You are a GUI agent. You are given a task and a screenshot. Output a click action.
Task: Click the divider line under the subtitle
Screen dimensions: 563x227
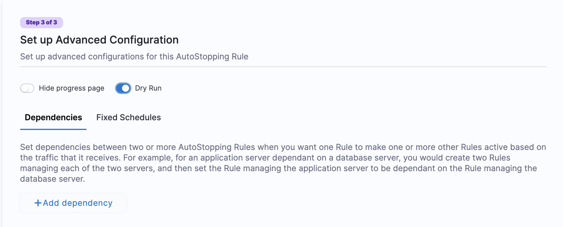(x=283, y=67)
